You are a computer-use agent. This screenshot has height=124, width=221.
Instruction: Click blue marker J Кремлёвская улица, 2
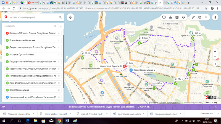pos(131,70)
